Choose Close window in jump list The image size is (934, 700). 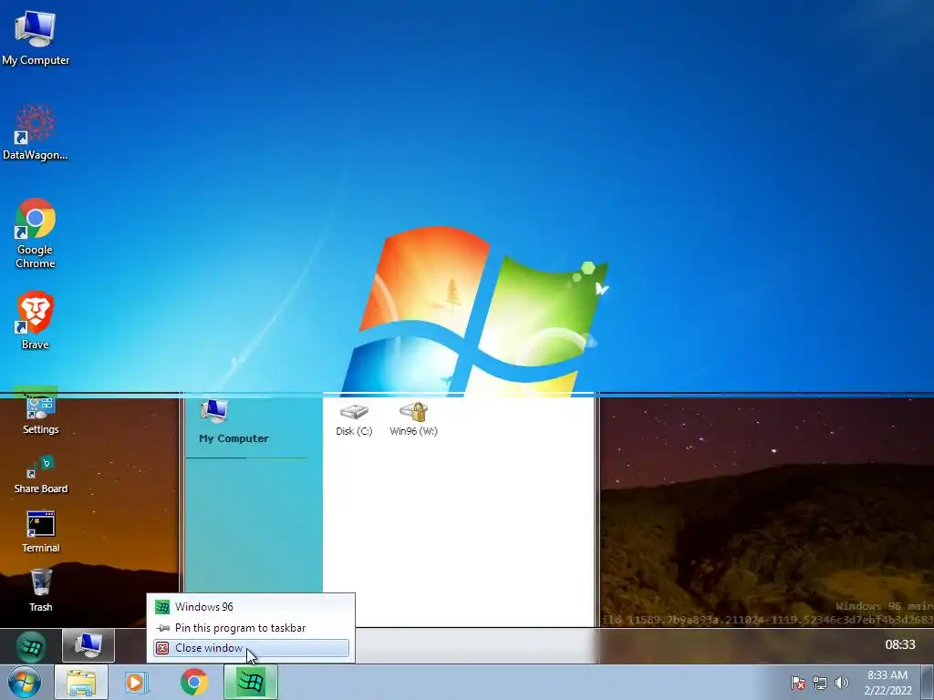pyautogui.click(x=251, y=648)
